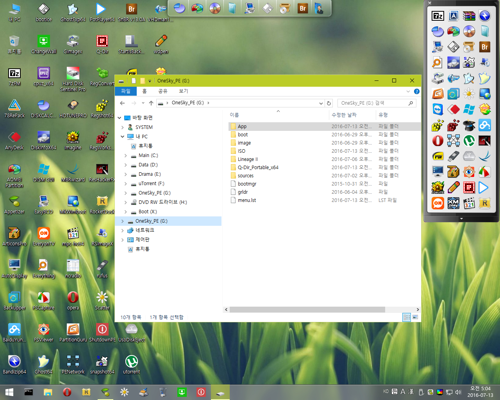Open mpc-hc64 desktop shortcut

[73, 237]
